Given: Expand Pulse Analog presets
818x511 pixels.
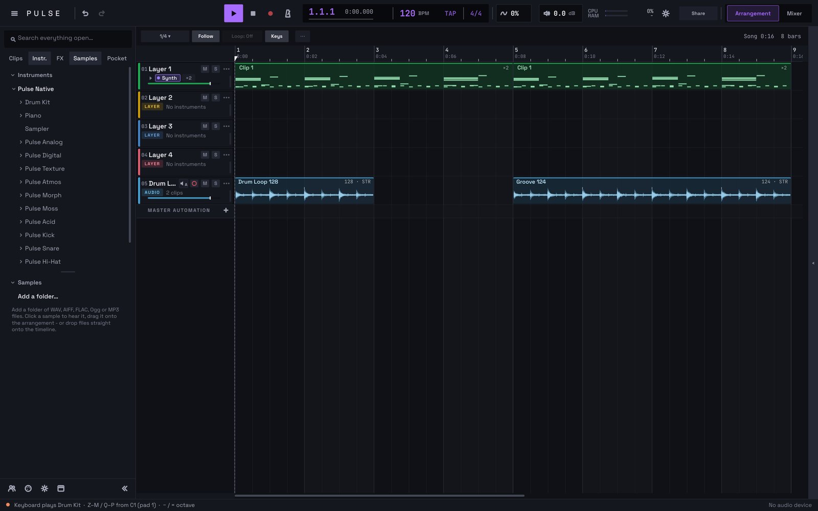Looking at the screenshot, I should (20, 142).
